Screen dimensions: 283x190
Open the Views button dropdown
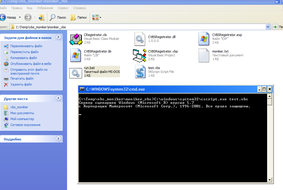100,17
